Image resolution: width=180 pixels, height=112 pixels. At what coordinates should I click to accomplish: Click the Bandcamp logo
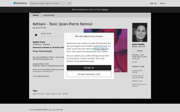tap(20, 3)
